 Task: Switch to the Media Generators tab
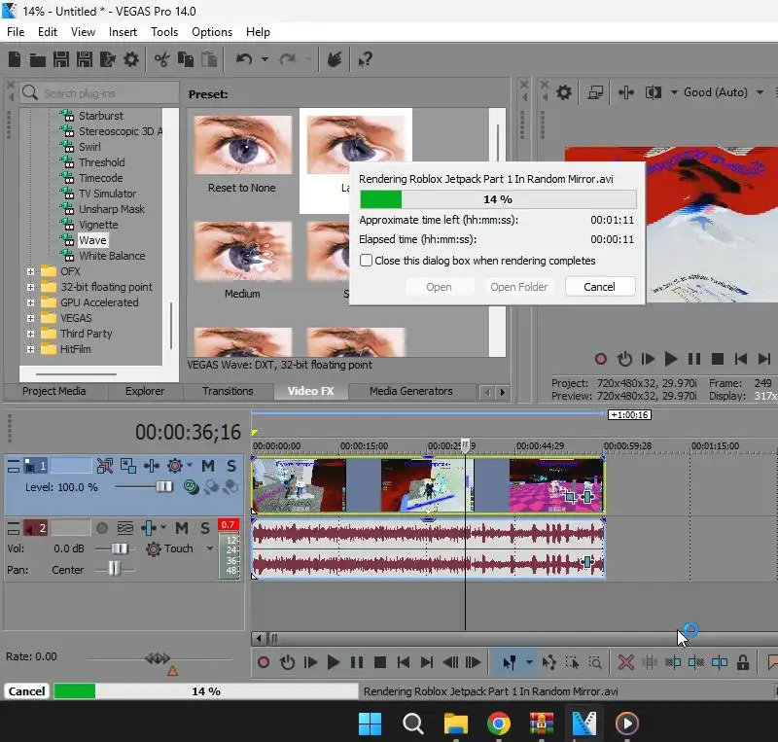[410, 391]
